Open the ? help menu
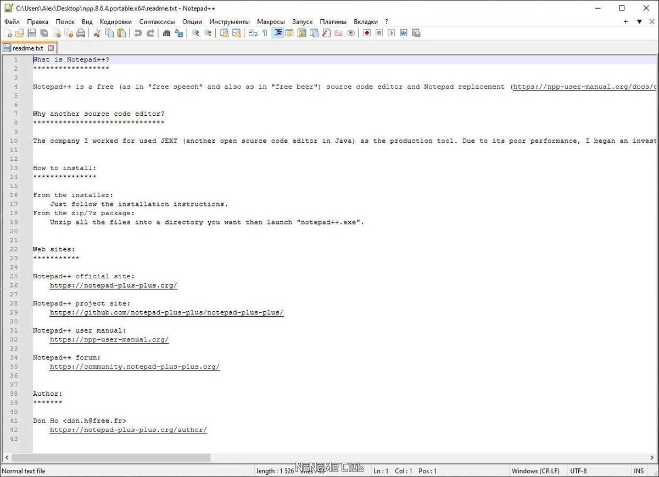This screenshot has width=659, height=477. pos(387,21)
